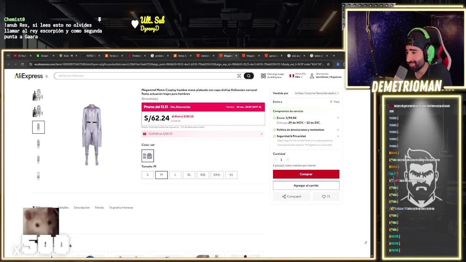Click the image search camera icon

239,76
